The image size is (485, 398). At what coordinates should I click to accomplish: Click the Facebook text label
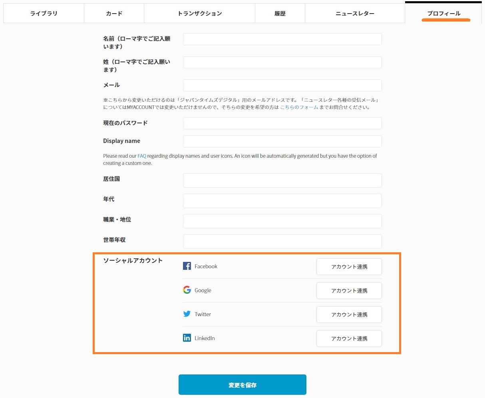click(206, 266)
